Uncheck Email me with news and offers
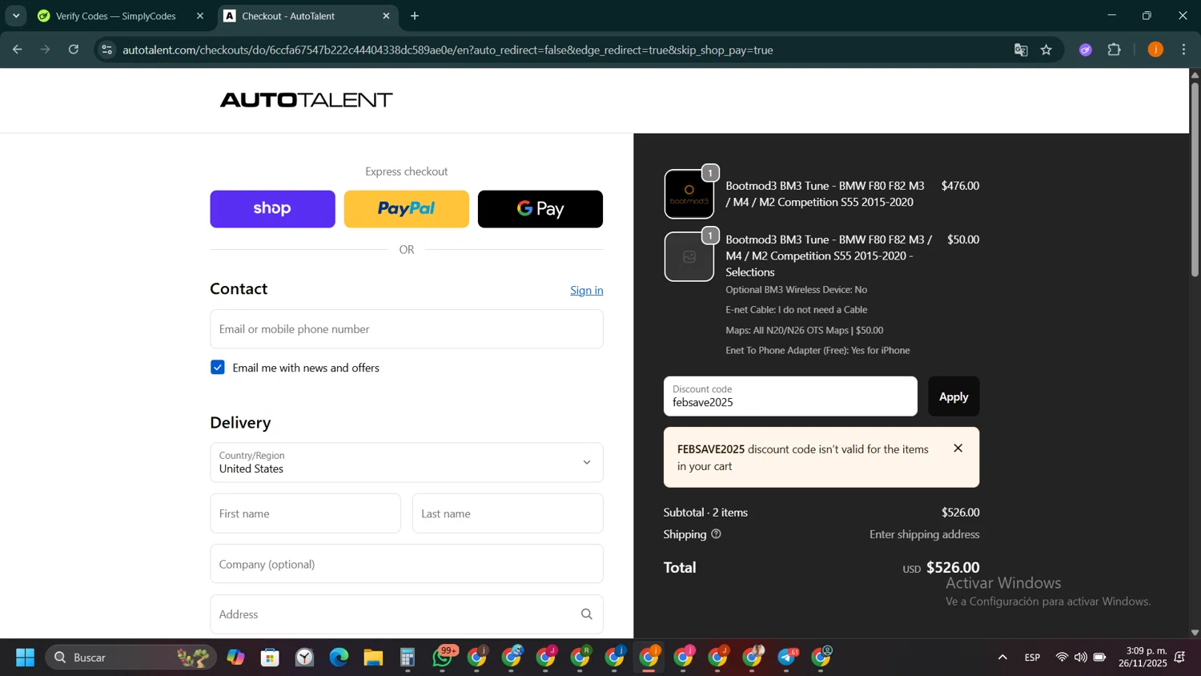Screen dimensions: 1201x676 [218, 368]
